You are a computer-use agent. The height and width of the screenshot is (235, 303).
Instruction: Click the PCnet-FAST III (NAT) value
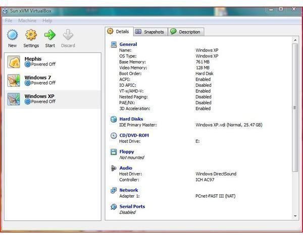pyautogui.click(x=216, y=196)
